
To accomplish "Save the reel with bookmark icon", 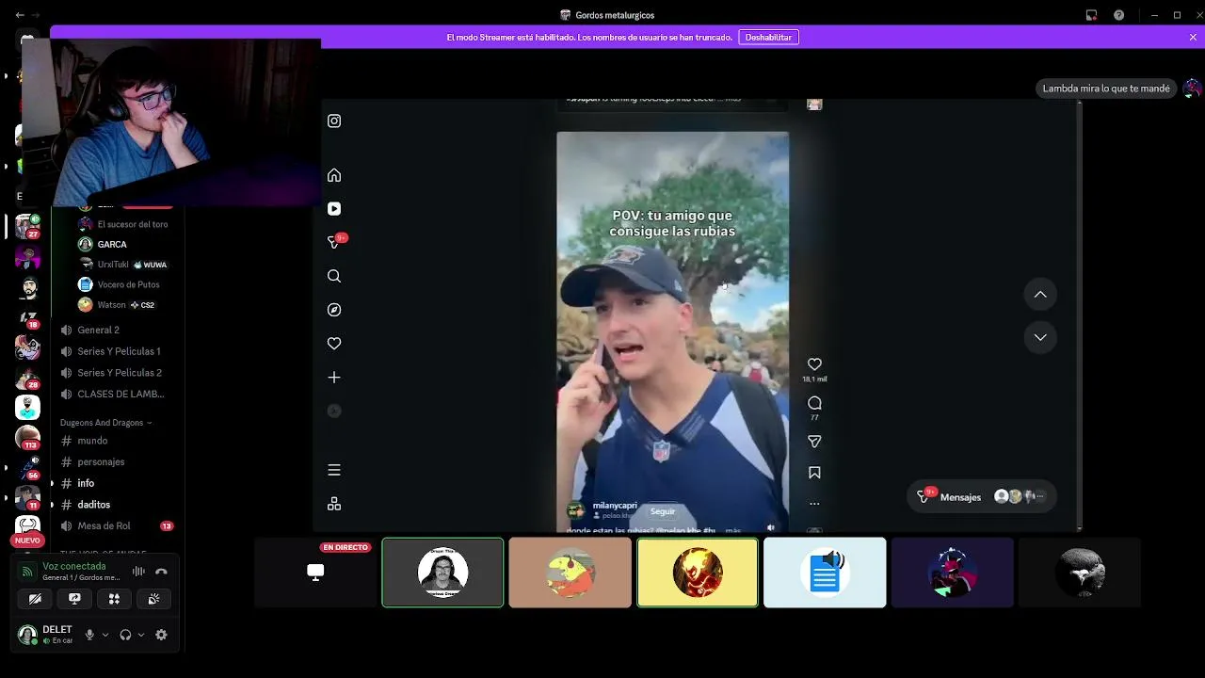I will point(814,473).
